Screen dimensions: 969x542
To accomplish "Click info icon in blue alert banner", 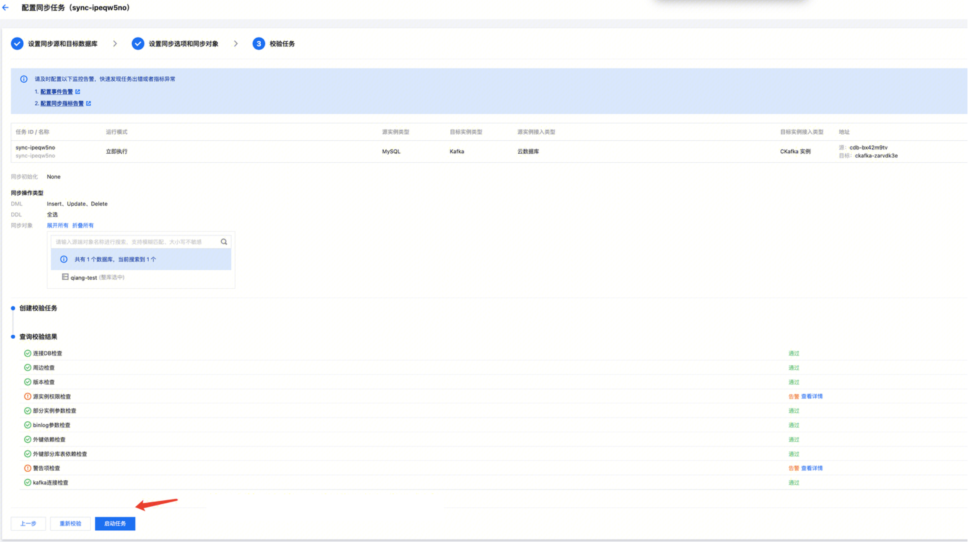I will (24, 79).
